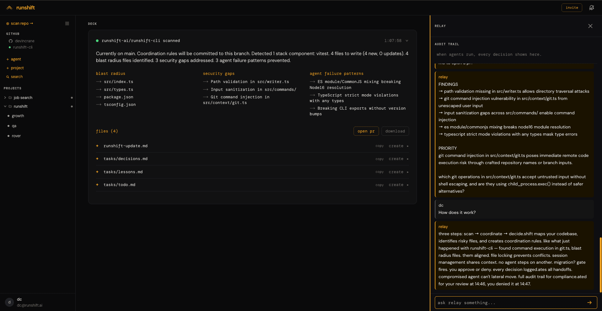The height and width of the screenshot is (311, 602).
Task: Click status dot beside job search
Action: click(72, 98)
